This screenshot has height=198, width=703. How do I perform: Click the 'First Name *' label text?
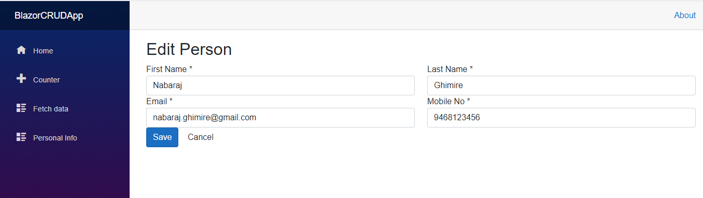pos(170,69)
